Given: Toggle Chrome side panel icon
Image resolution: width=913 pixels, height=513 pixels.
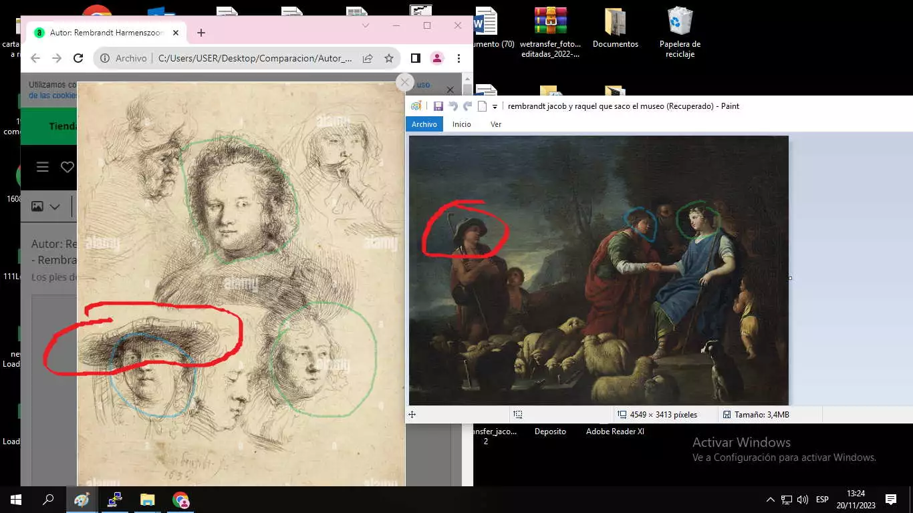Looking at the screenshot, I should click(415, 58).
